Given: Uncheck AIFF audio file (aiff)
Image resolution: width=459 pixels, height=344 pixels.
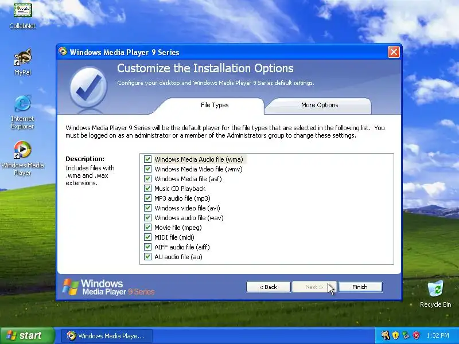Looking at the screenshot, I should click(x=147, y=247).
